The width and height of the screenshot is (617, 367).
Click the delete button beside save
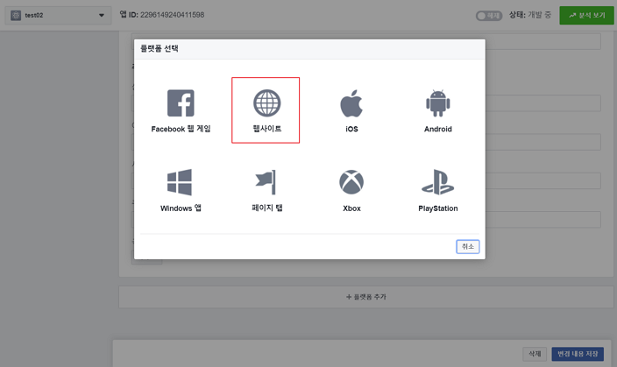coord(535,354)
